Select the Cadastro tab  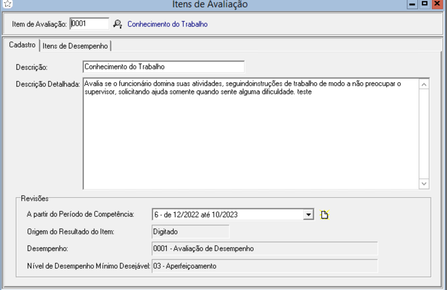[24, 46]
